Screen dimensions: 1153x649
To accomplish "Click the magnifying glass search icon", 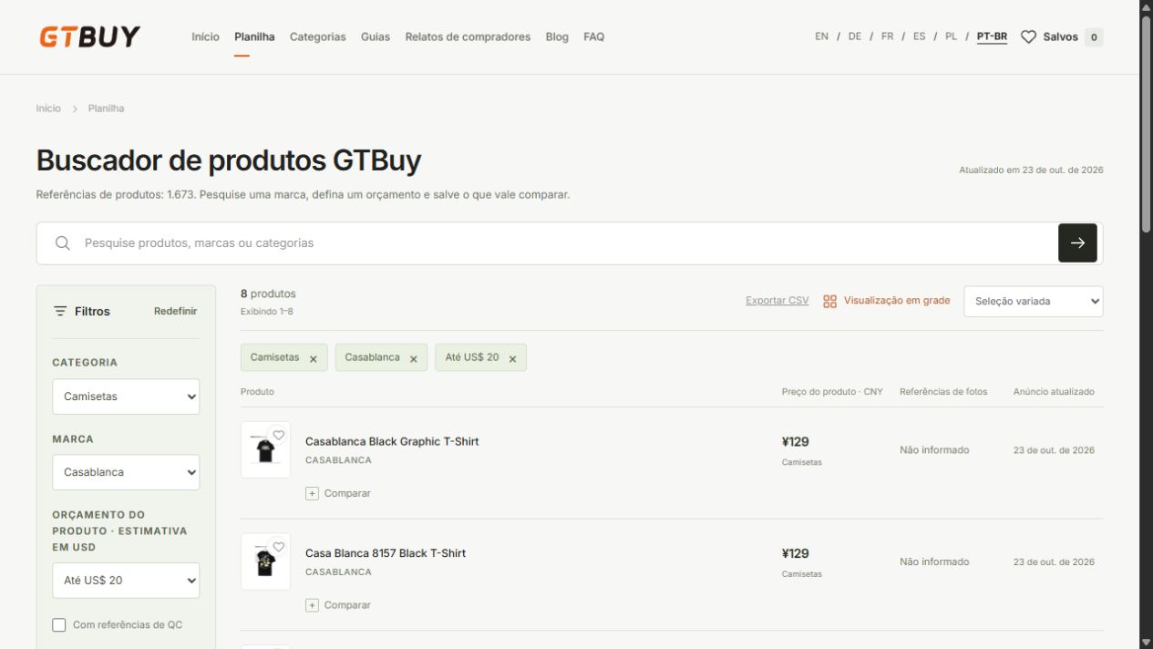I will click(63, 243).
